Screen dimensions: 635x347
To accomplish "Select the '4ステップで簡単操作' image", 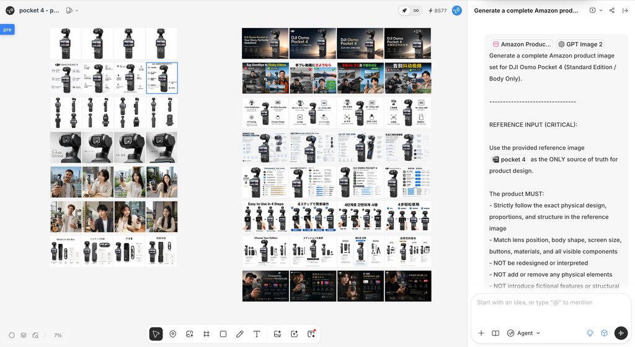I will 313,216.
